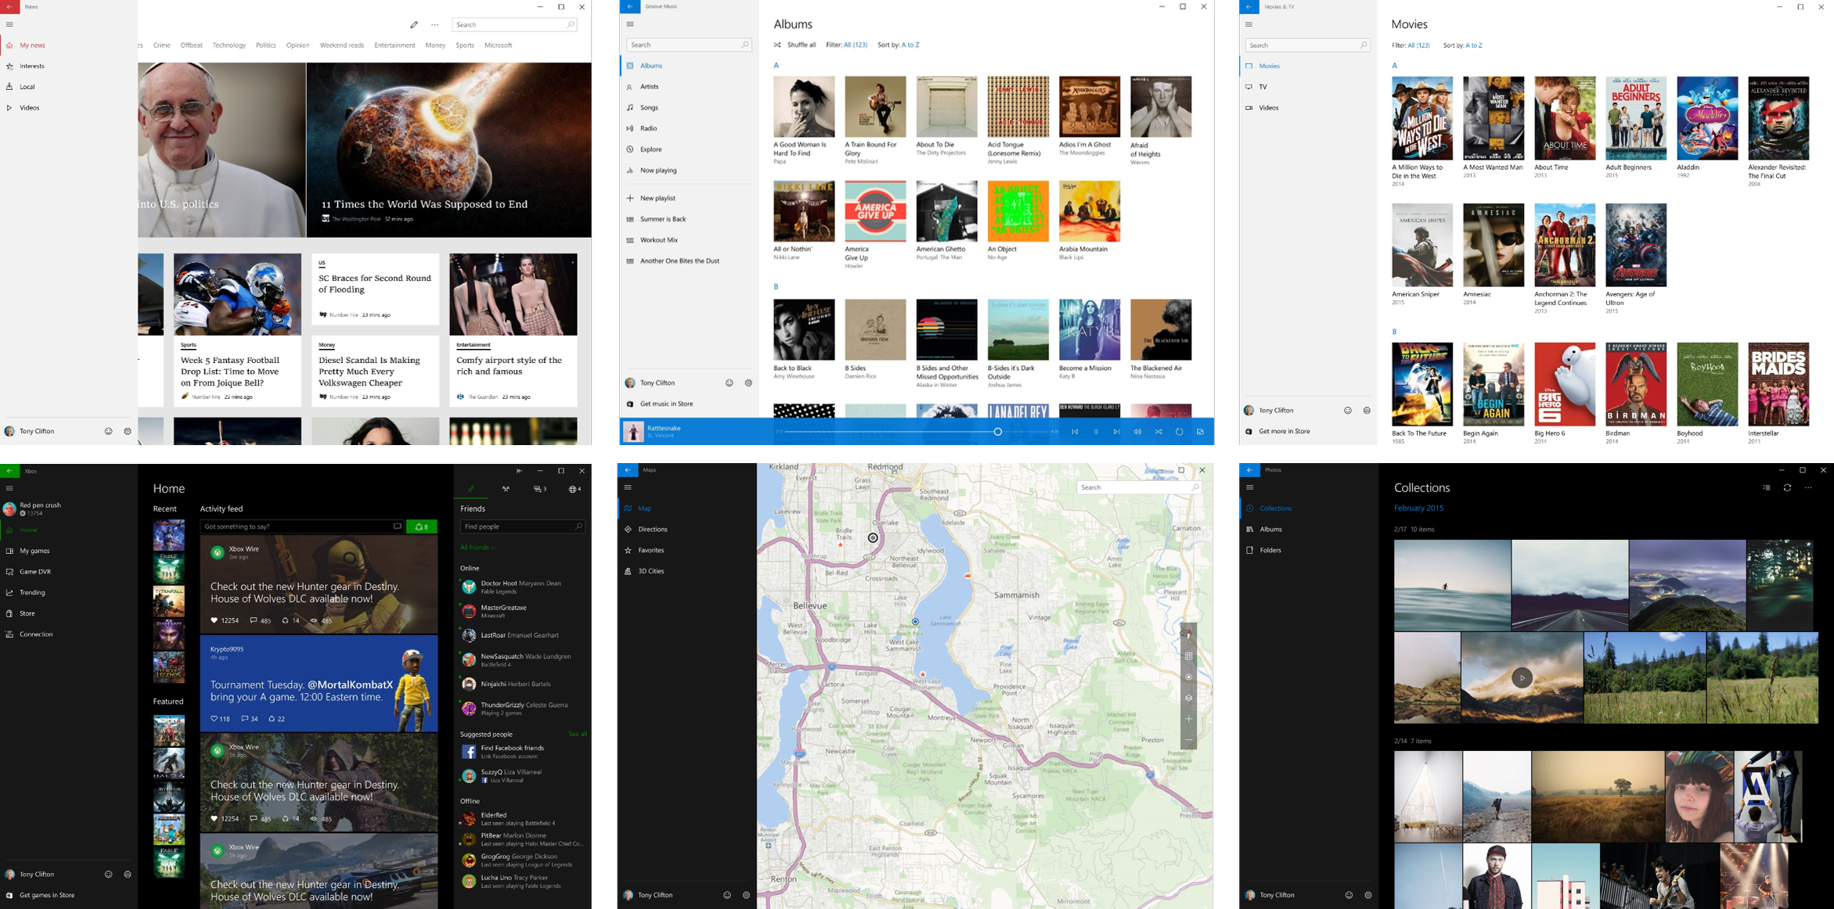
Task: Open volume control in Groove Music playback bar
Action: pyautogui.click(x=1137, y=432)
